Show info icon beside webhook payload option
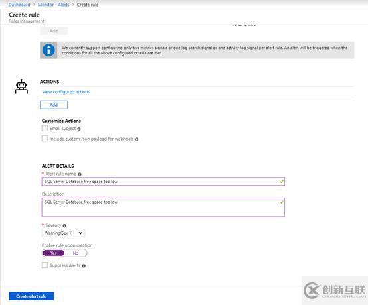Viewport: 368px width, 305px height. pyautogui.click(x=136, y=139)
